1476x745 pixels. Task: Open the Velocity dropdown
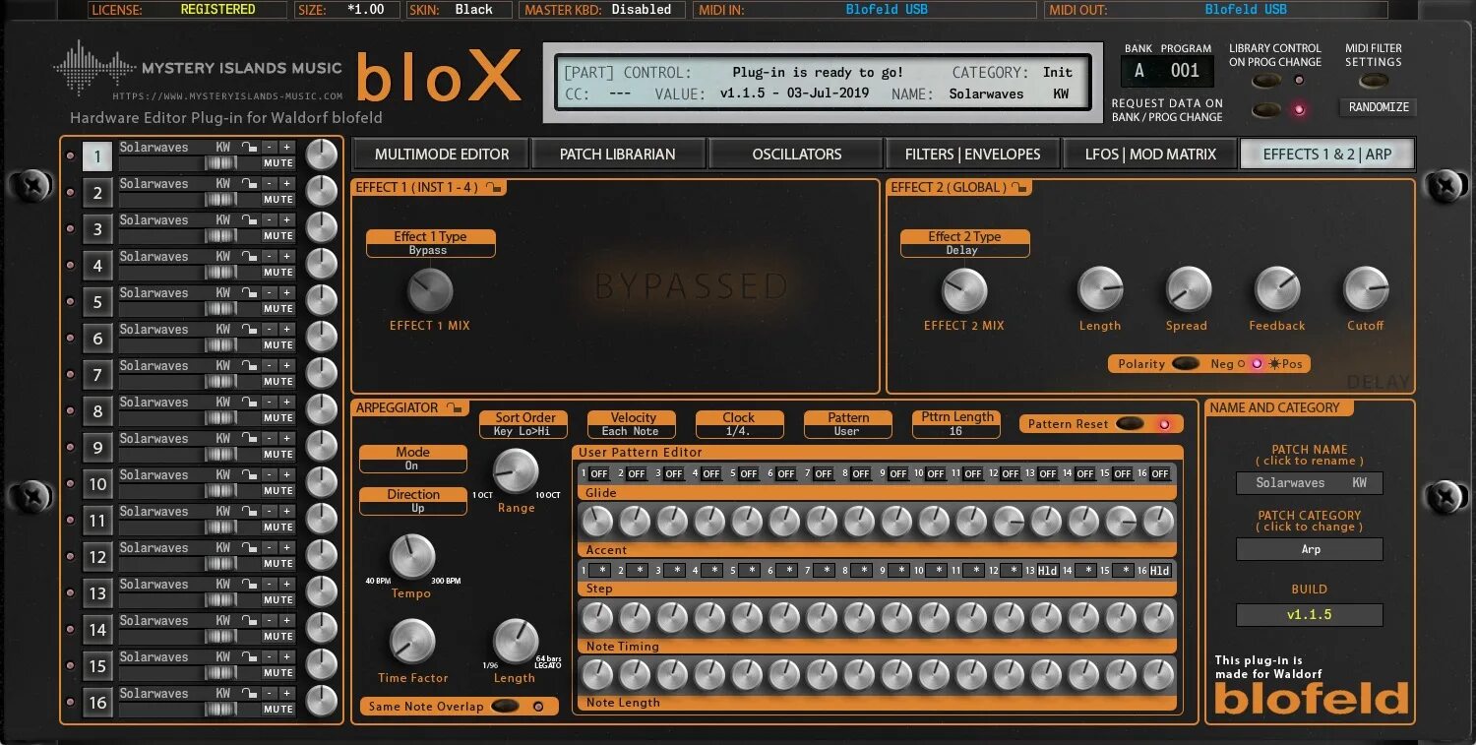click(x=632, y=424)
